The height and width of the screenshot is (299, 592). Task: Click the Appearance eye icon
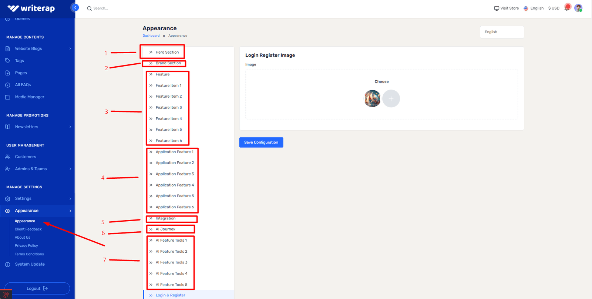pos(7,211)
